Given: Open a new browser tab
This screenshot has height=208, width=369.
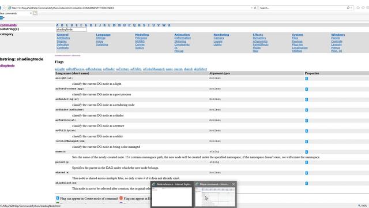Looking at the screenshot, I should click(35, 13).
